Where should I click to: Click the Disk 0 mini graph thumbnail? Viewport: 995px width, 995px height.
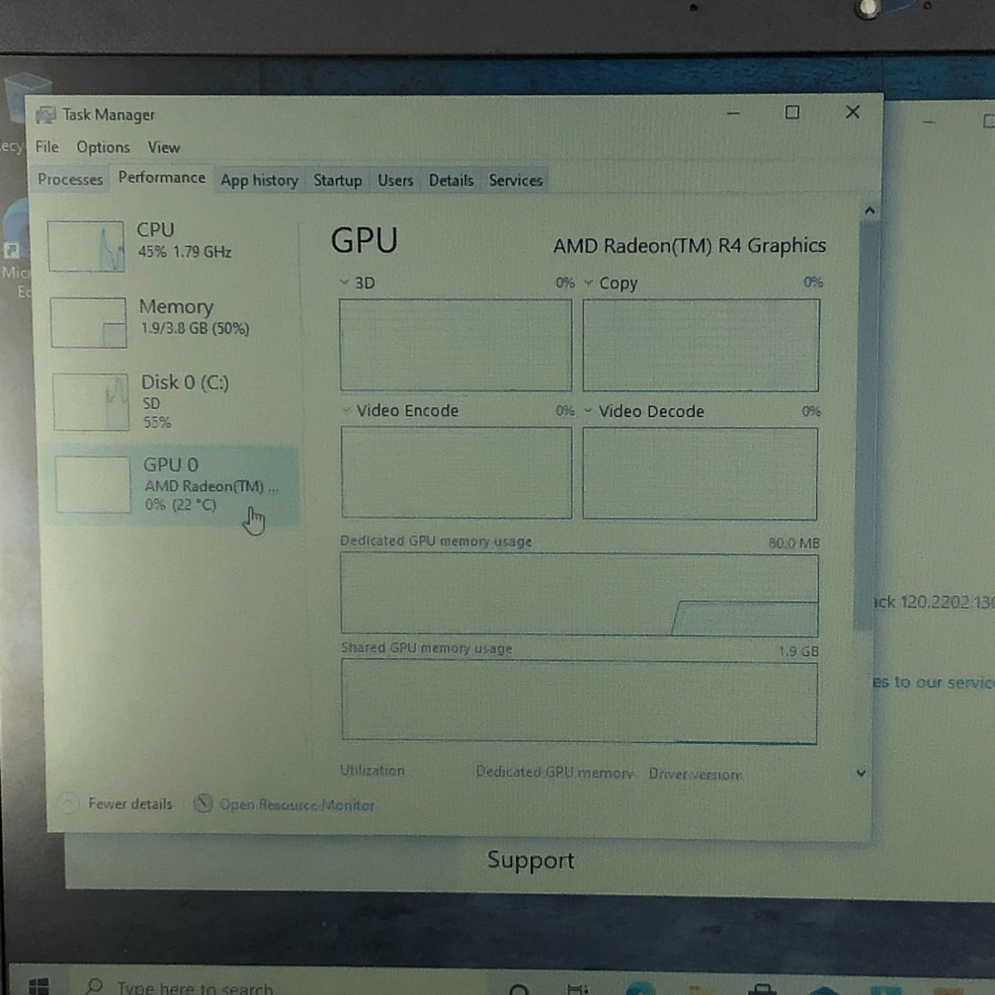[x=91, y=402]
